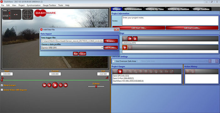
Task: Click the red start marker triangle on the timeline
Action: (x=3, y=77)
